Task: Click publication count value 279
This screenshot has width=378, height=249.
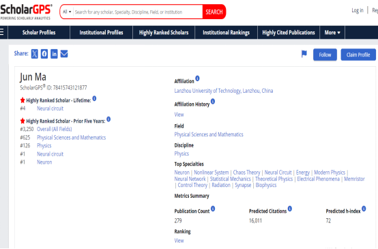Action: 178,220
